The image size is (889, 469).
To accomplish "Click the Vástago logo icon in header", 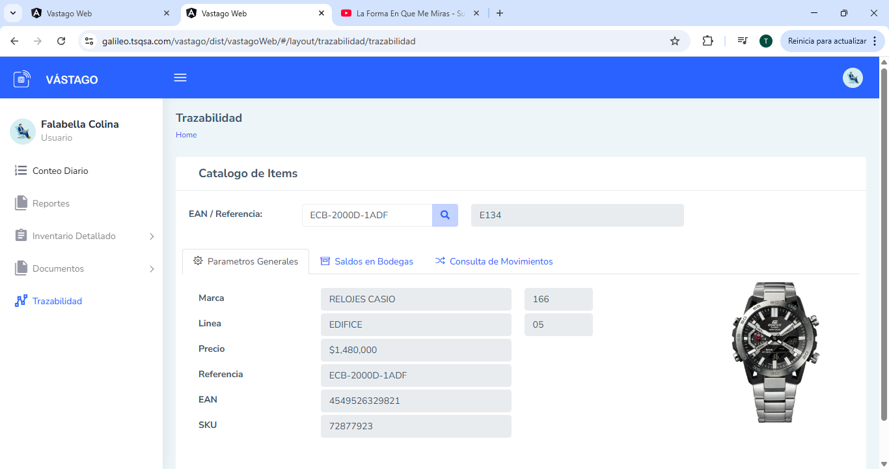I will tap(22, 79).
